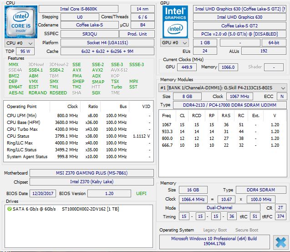This screenshot has height=252, width=290.
Task: Click the green check SATA drive icon
Action: 9,209
